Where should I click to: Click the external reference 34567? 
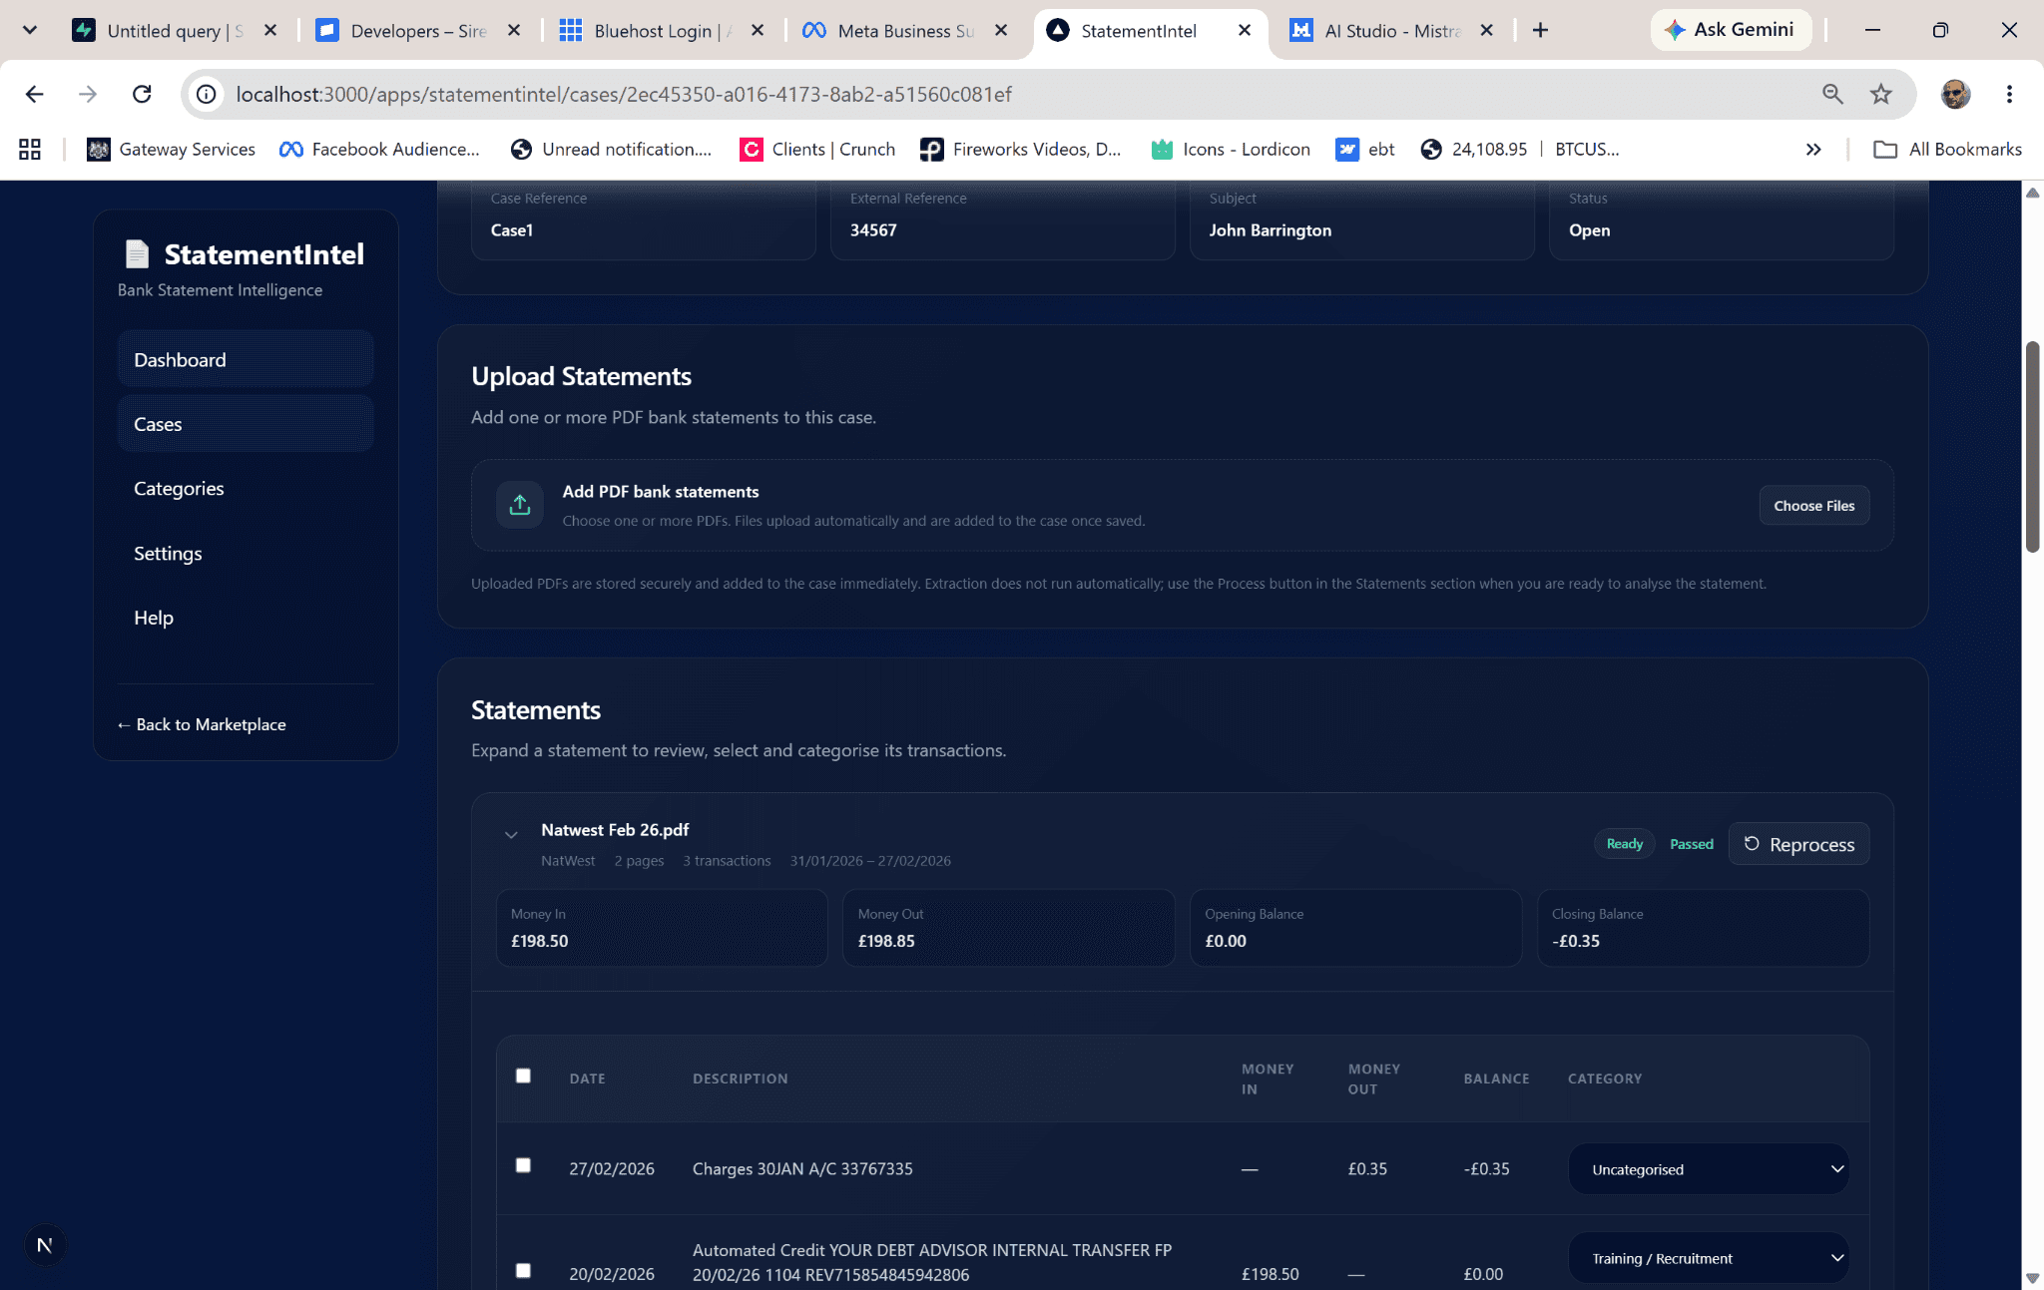(873, 230)
